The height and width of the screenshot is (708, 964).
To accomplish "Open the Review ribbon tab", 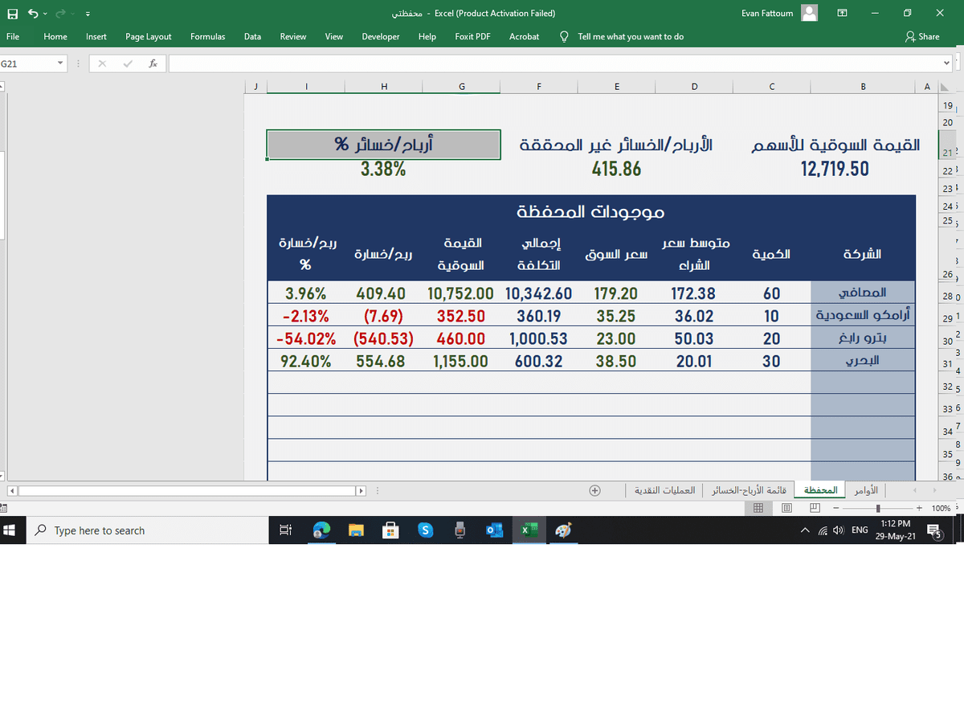I will [293, 36].
